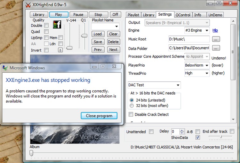Increase Delay value with up arrow
Screen dimensions: 240x163
[x=182, y=130]
